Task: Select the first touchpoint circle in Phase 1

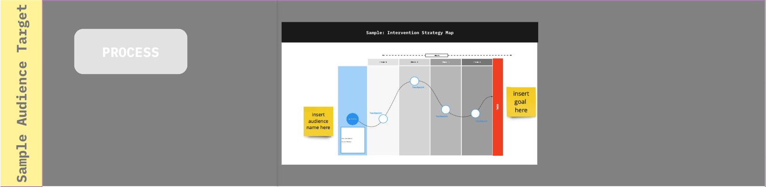Action: 383,119
